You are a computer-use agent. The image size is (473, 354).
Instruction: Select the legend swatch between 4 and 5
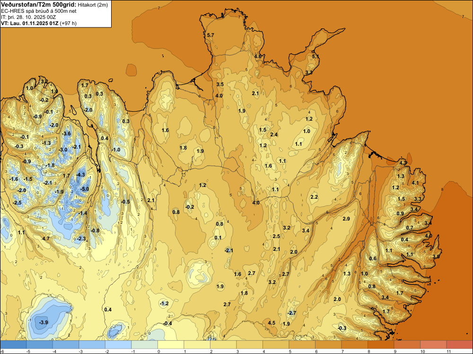pyautogui.click(x=276, y=345)
